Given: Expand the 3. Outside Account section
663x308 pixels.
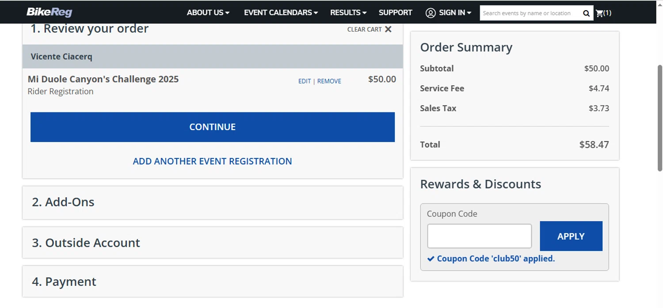Looking at the screenshot, I should coord(213,243).
